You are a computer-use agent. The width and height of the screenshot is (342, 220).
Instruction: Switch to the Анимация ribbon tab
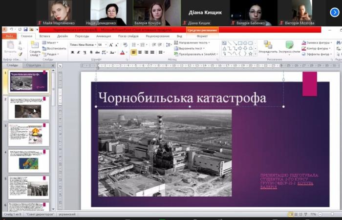click(x=104, y=36)
